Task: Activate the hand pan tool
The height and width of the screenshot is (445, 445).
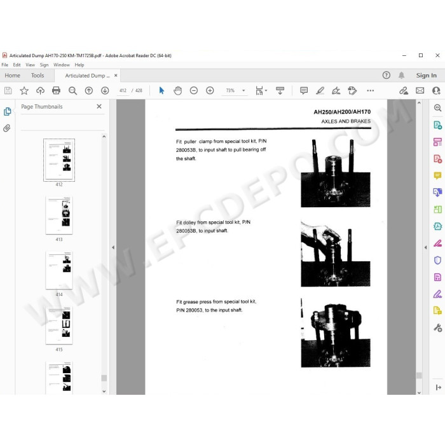Action: [177, 90]
